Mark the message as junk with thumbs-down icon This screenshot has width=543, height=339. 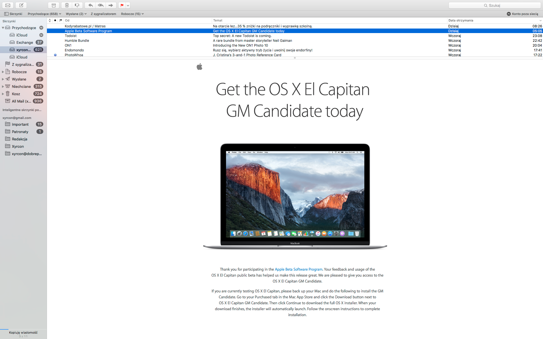(77, 5)
